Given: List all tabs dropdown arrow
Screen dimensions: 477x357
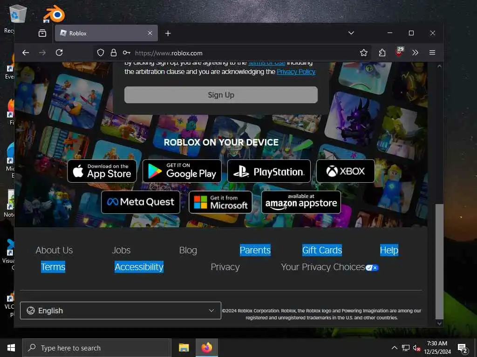Looking at the screenshot, I should coord(351,33).
